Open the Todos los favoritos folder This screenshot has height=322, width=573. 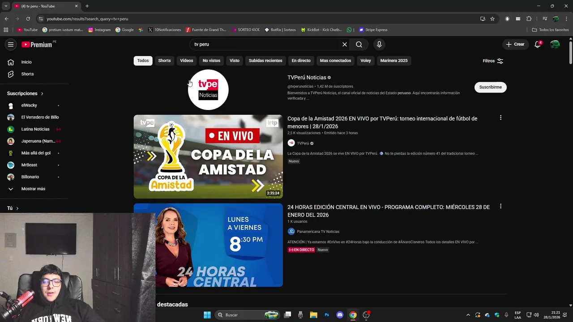[550, 30]
